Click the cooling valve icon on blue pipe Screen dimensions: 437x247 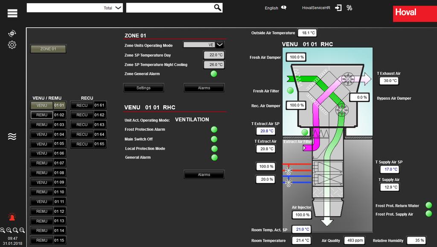pos(288,182)
